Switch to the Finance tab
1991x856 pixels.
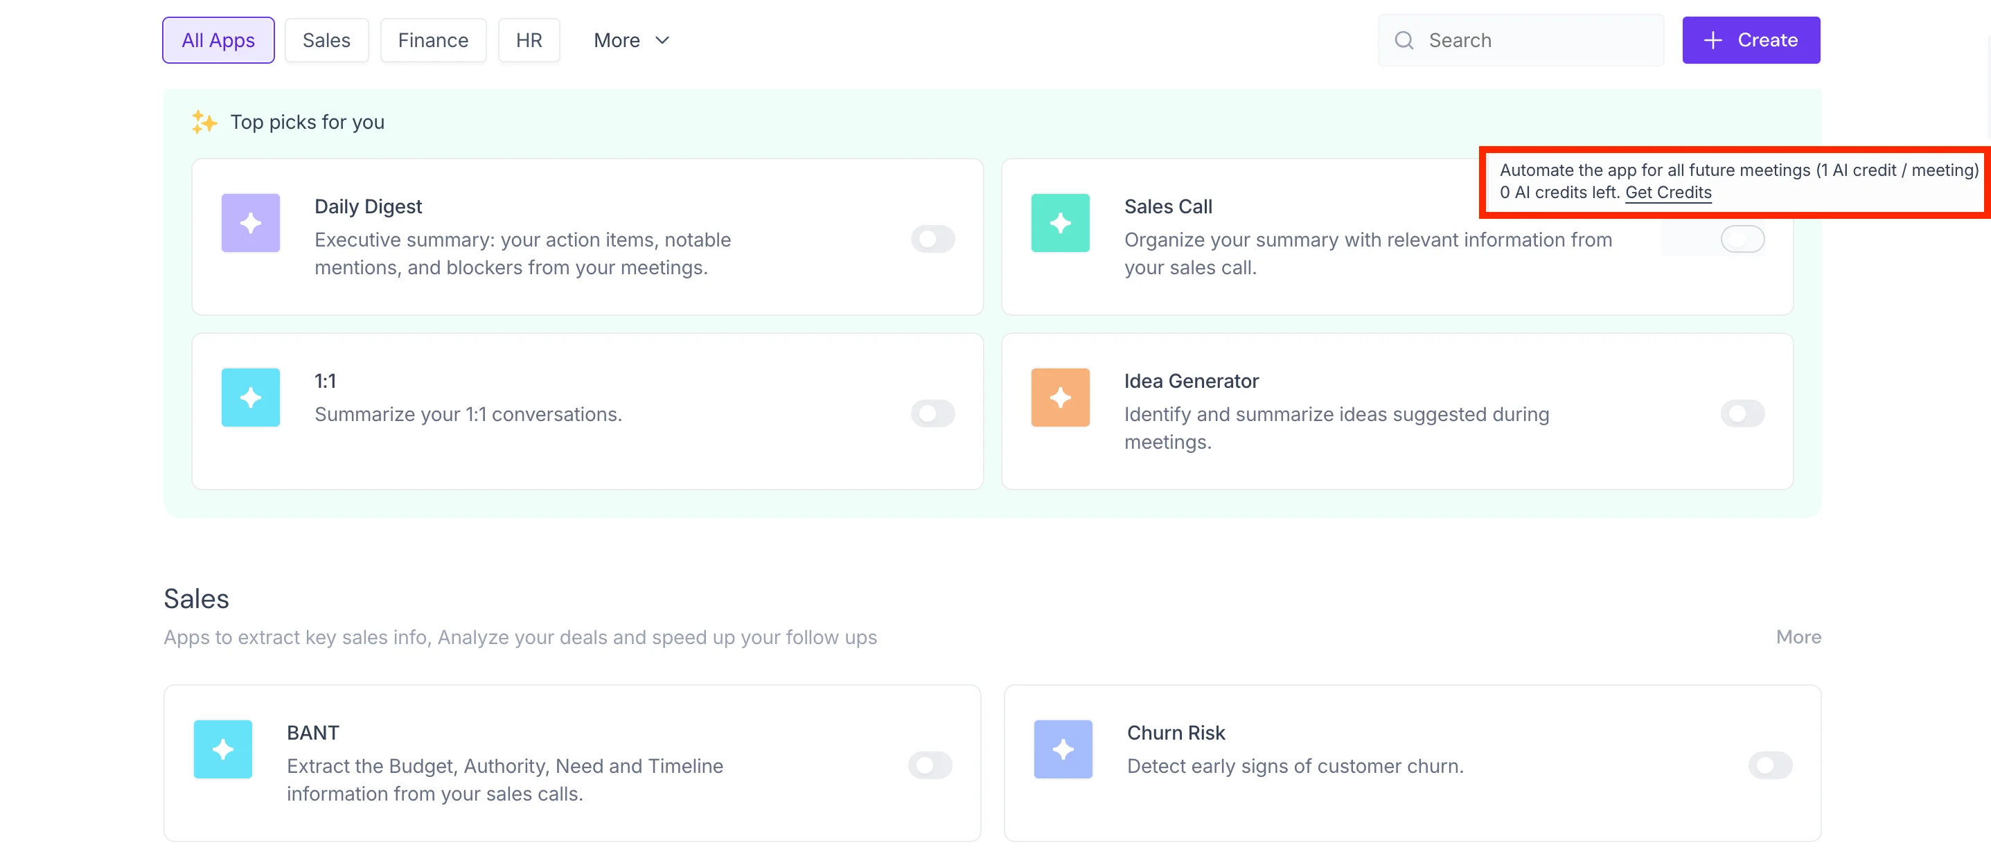[x=433, y=39]
